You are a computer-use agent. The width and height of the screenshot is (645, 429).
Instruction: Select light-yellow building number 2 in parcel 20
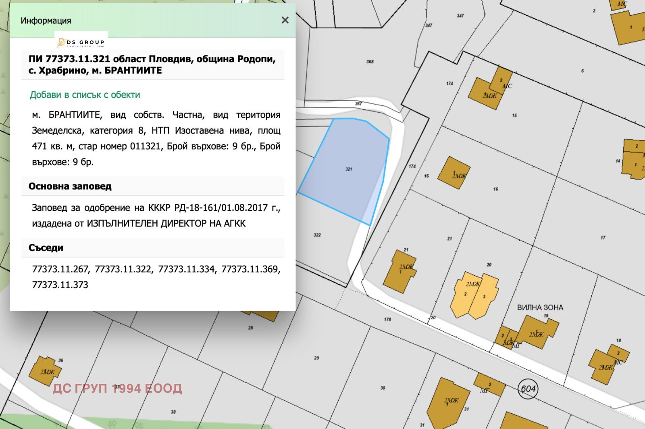(x=466, y=295)
